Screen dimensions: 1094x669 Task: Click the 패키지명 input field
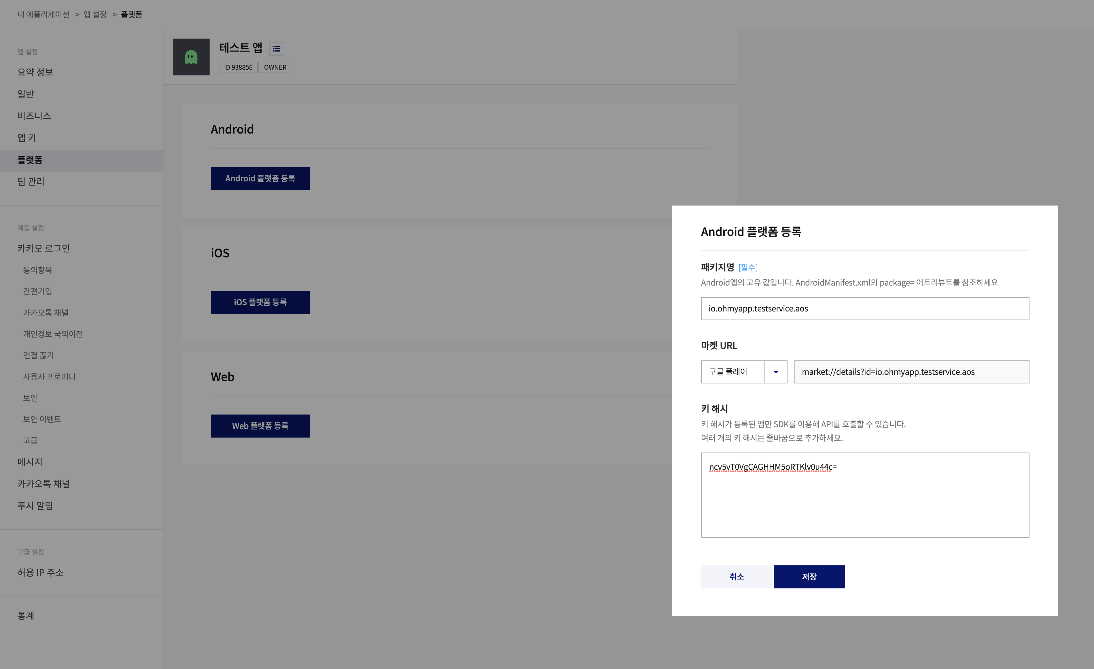point(864,308)
